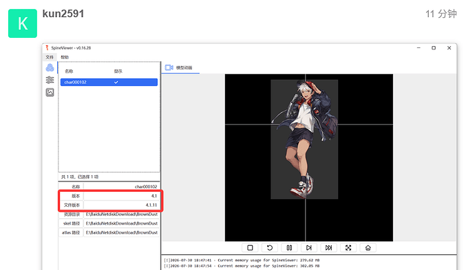Maximize the SpineViewer window
Screen dimensions: 475x270
[x=434, y=48]
